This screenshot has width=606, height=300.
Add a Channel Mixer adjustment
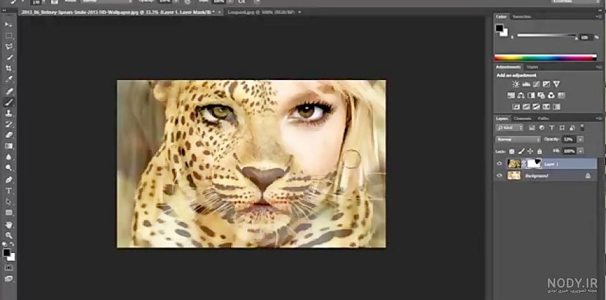click(x=551, y=96)
